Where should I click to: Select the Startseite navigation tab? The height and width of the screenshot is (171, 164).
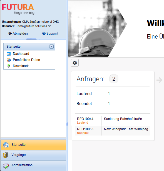(x=33, y=145)
